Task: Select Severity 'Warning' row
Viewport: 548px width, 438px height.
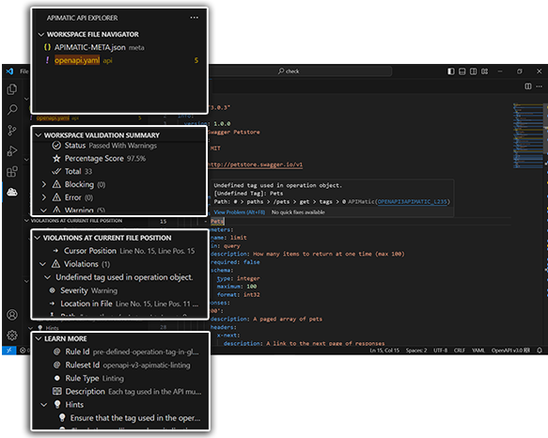Action: (119, 290)
